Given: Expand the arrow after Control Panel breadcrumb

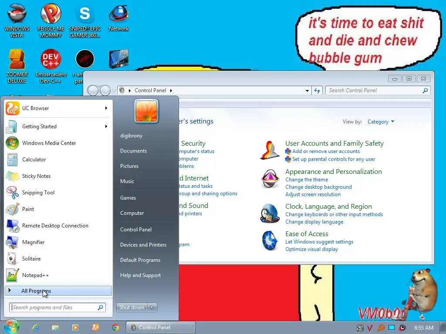Looking at the screenshot, I should pyautogui.click(x=171, y=90).
